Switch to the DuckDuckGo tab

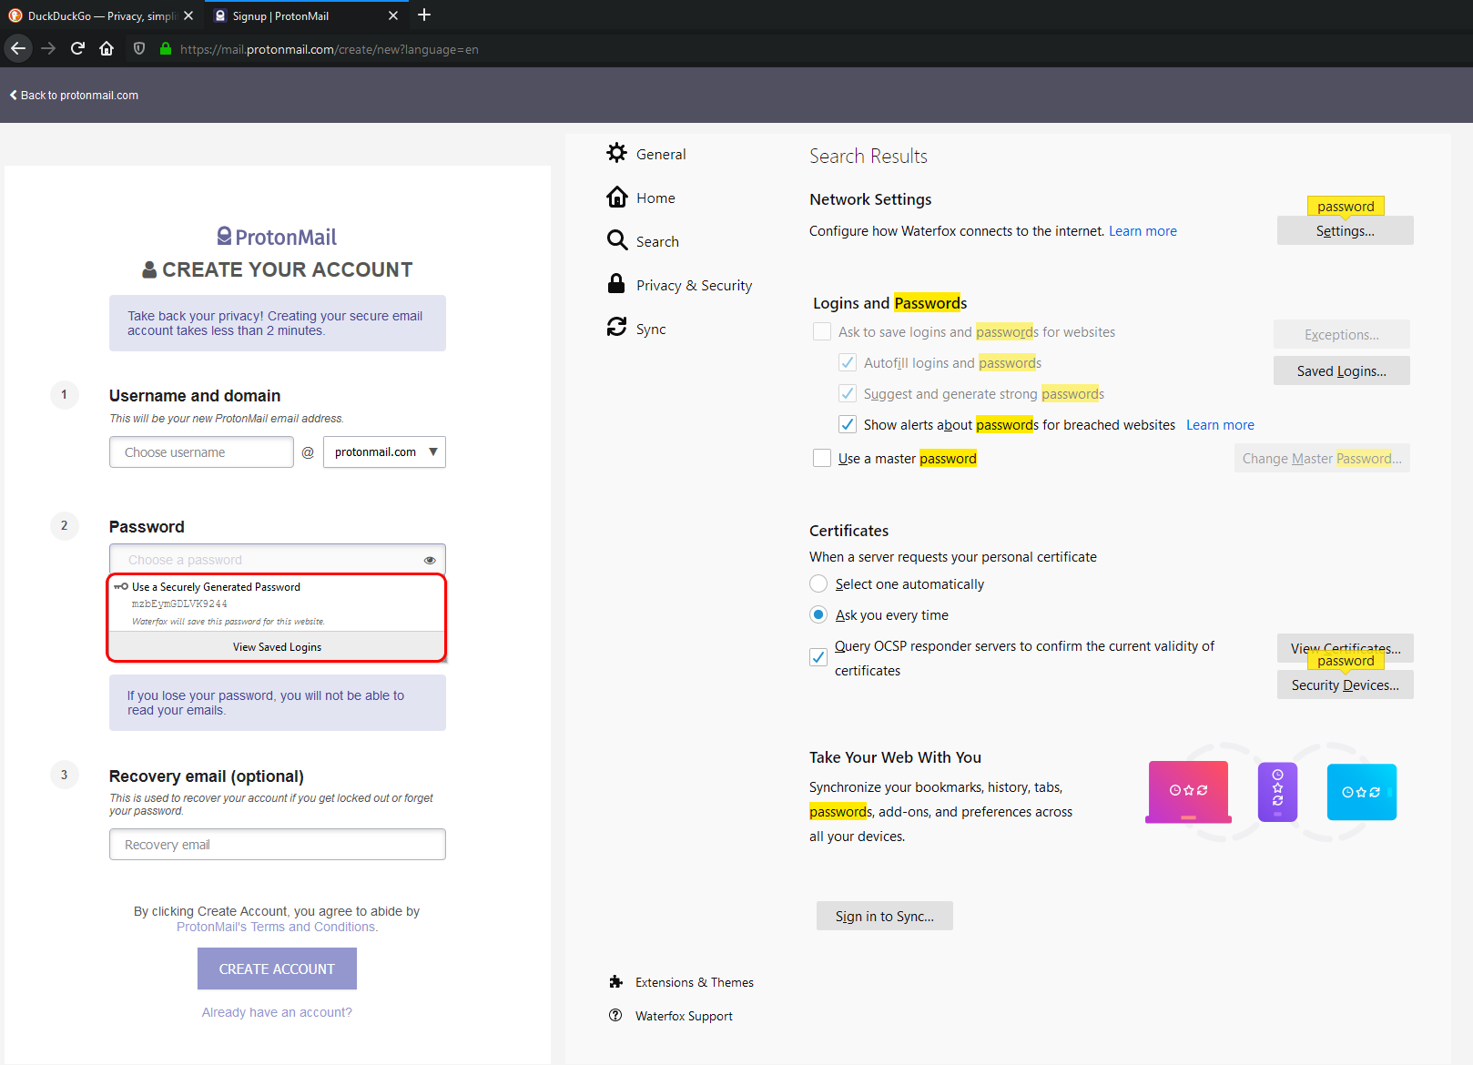(101, 15)
